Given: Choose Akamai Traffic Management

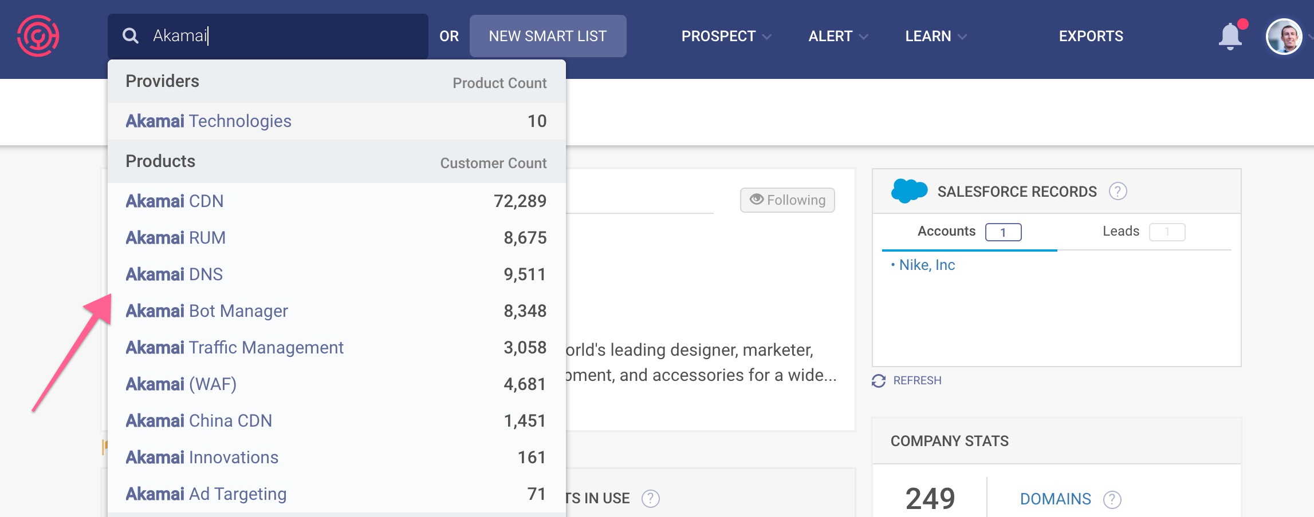Looking at the screenshot, I should [337, 348].
